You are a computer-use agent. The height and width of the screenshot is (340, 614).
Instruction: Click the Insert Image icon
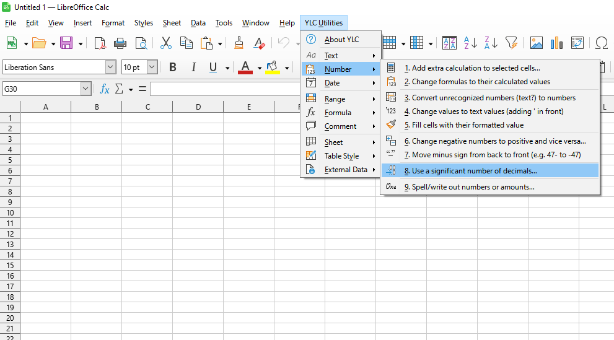537,43
